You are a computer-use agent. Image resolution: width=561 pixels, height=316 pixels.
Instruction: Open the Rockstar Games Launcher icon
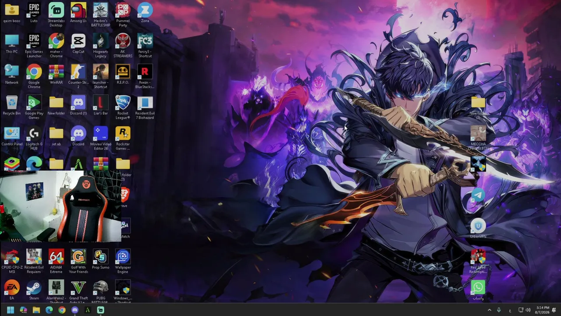click(x=123, y=138)
